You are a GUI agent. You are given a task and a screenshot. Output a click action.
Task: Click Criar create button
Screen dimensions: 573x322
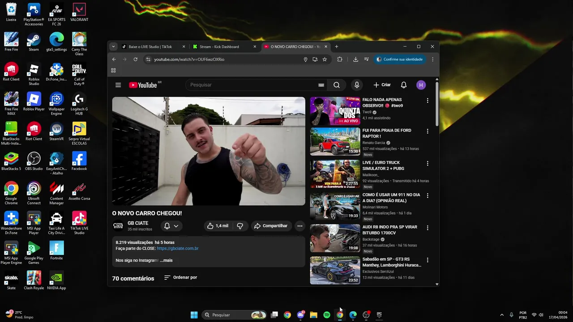tap(382, 85)
